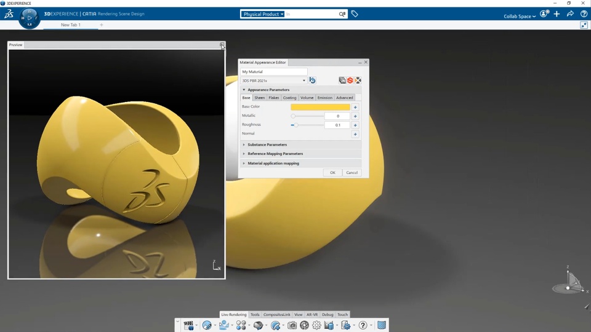Viewport: 591px width, 332px height.
Task: Expand Material application mapping section
Action: pos(244,164)
